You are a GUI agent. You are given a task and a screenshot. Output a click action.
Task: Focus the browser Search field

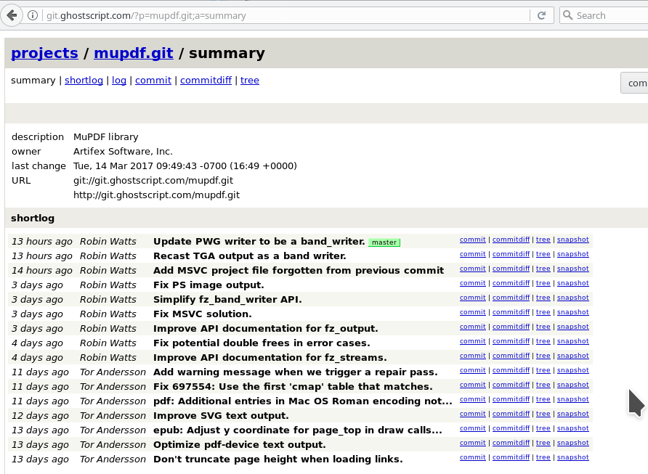604,16
